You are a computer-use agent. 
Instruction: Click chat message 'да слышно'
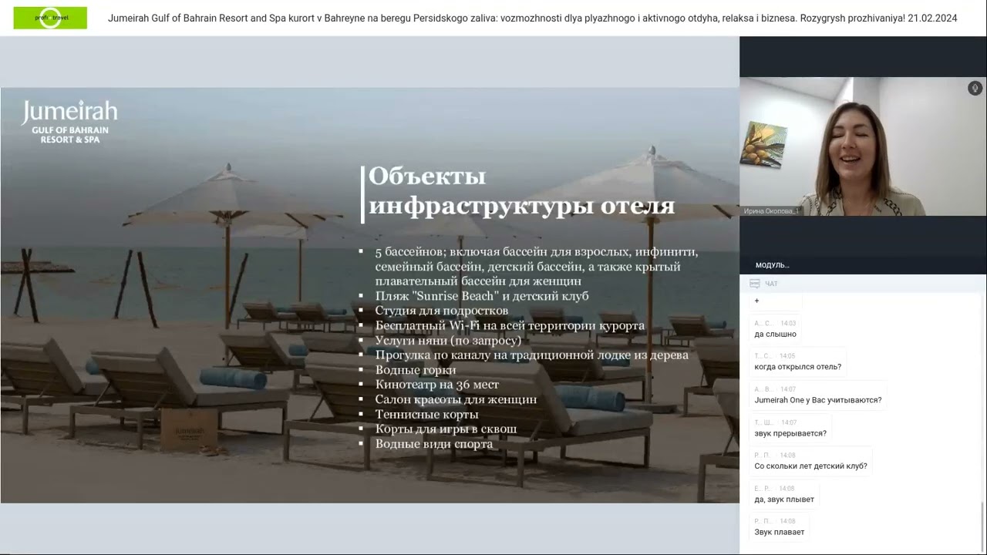tap(775, 334)
